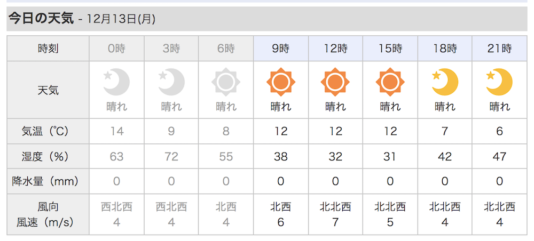Screen dimensions: 534x241
Task: Click the 72 humidity value at 3時
Action: (x=171, y=156)
